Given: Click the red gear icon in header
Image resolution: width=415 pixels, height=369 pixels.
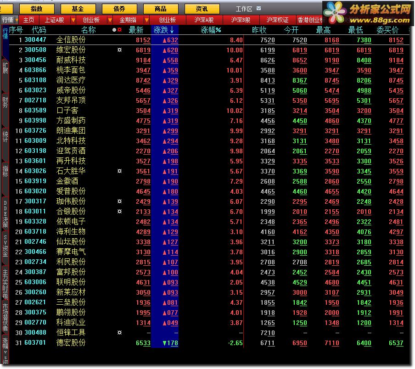Looking at the screenshot, I should coord(120,30).
